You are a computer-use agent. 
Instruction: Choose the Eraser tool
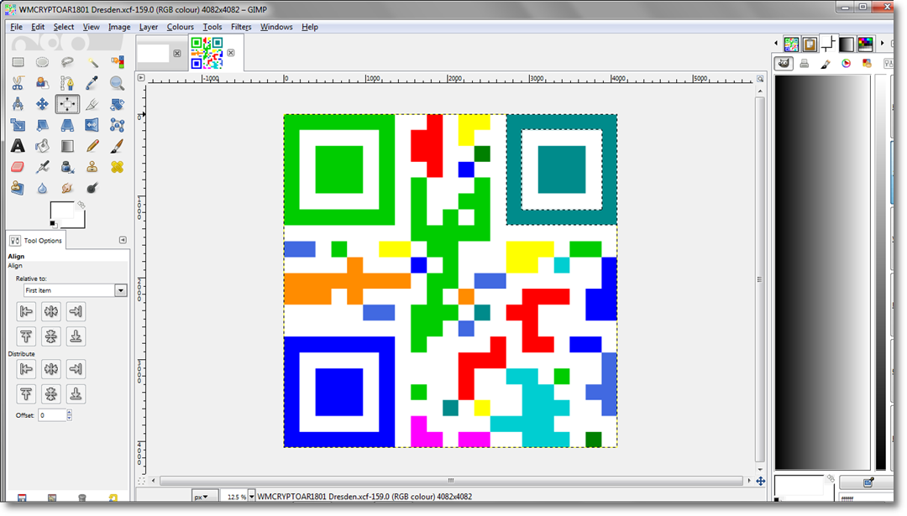pyautogui.click(x=18, y=167)
